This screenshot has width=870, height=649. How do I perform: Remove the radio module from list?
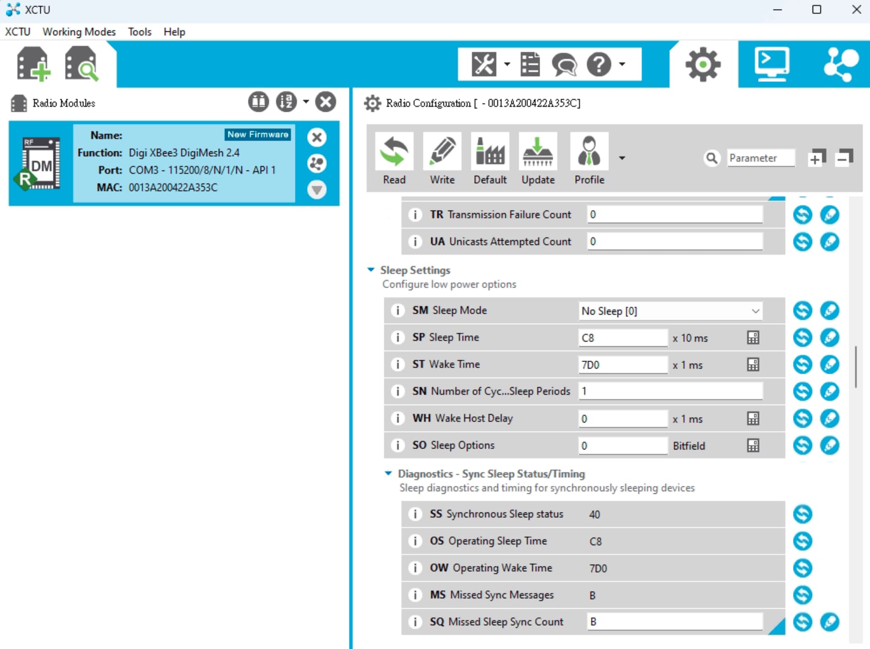tap(317, 137)
